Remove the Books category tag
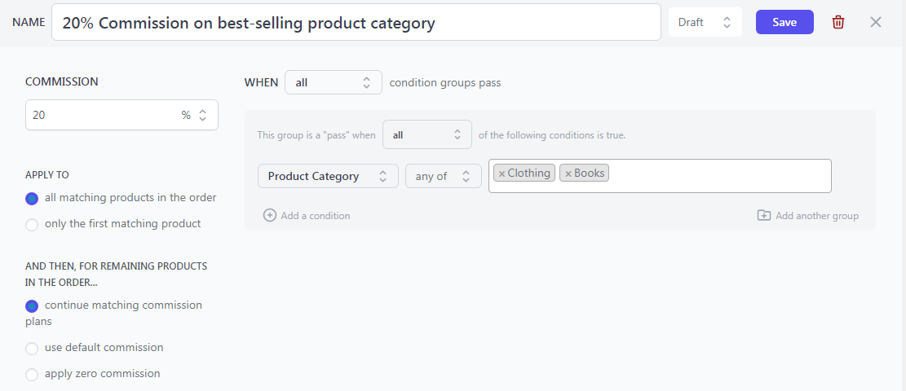This screenshot has width=906, height=391. pos(568,174)
